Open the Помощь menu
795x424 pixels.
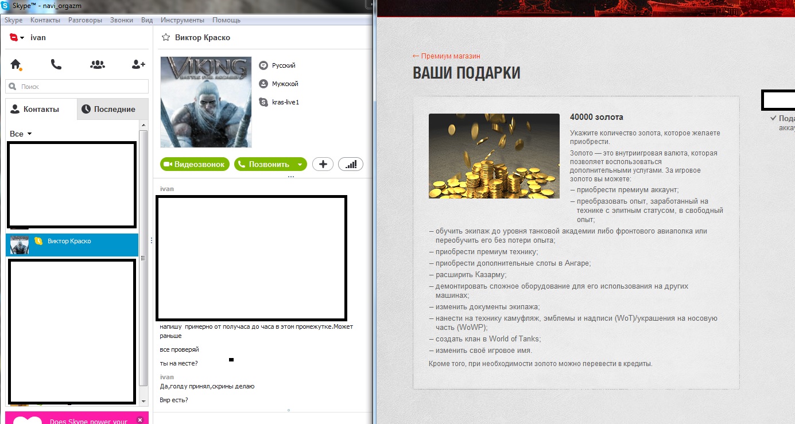tap(226, 20)
